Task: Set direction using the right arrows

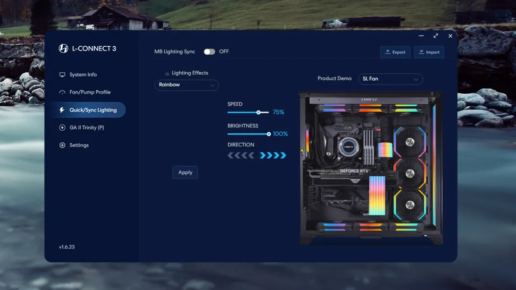Action: click(x=273, y=156)
